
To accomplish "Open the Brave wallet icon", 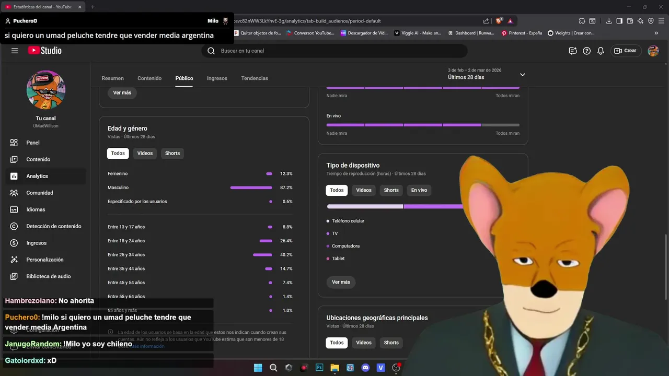I will point(630,21).
